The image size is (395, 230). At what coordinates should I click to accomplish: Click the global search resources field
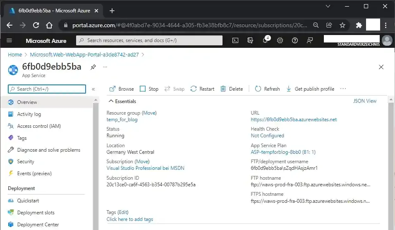pos(149,40)
